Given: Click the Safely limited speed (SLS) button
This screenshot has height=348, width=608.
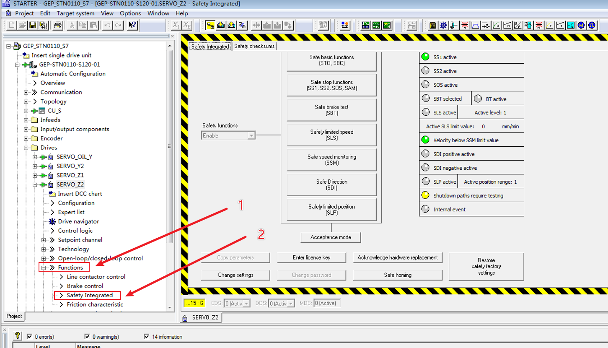Looking at the screenshot, I should click(331, 135).
